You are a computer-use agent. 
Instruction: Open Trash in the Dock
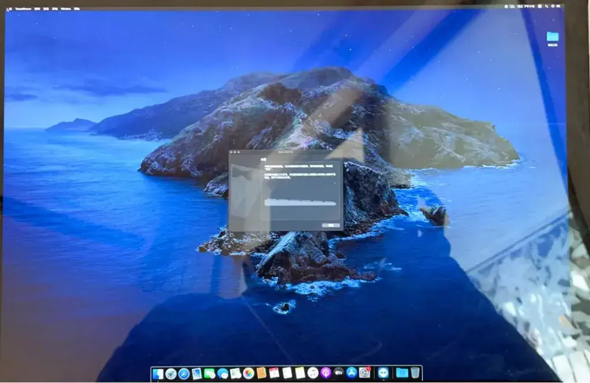(415, 373)
